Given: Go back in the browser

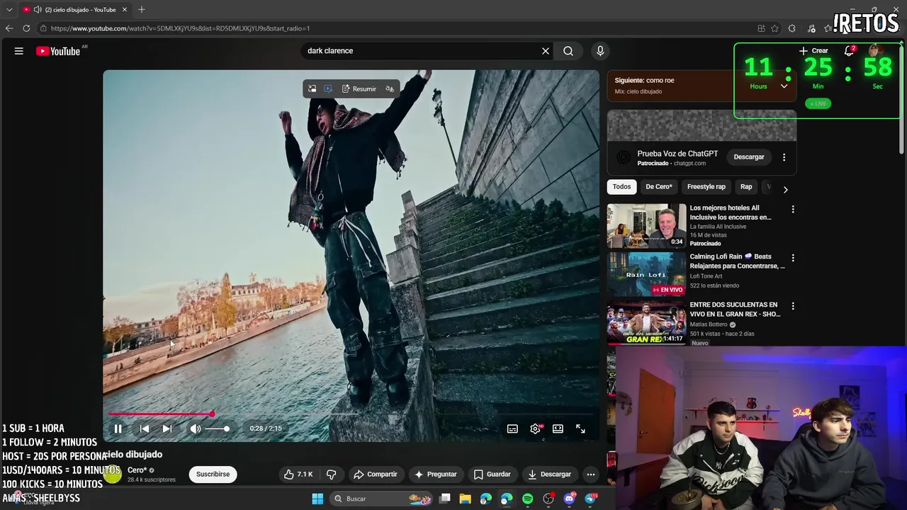Looking at the screenshot, I should pos(9,28).
